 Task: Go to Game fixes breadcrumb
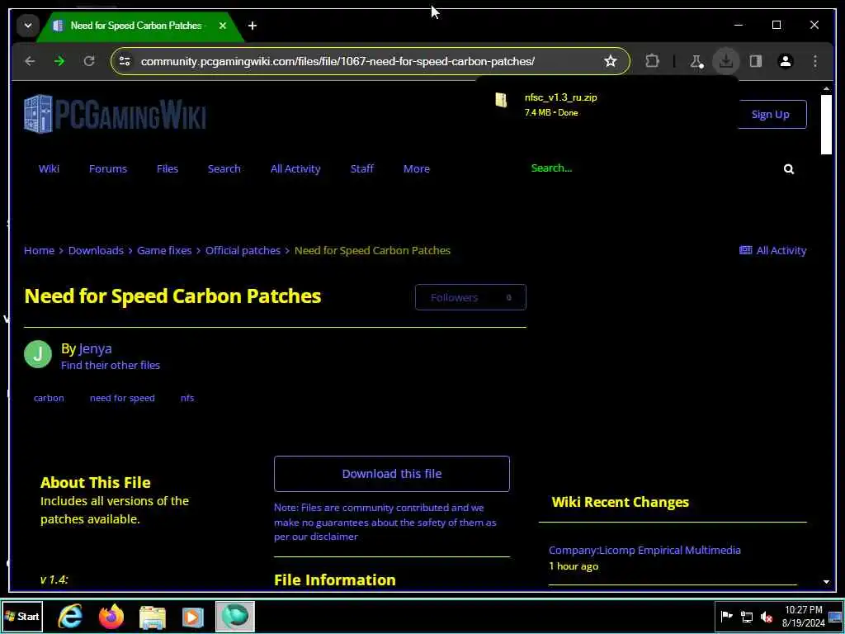[164, 251]
